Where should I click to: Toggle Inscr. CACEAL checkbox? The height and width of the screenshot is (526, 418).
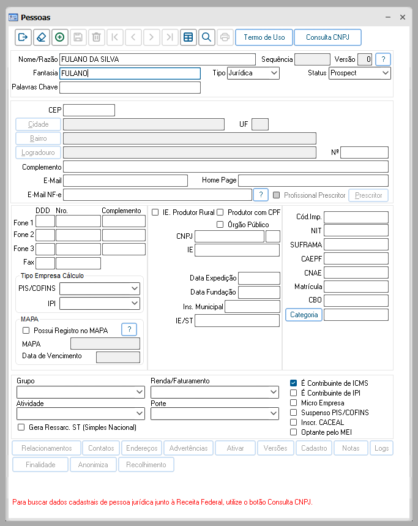(293, 423)
